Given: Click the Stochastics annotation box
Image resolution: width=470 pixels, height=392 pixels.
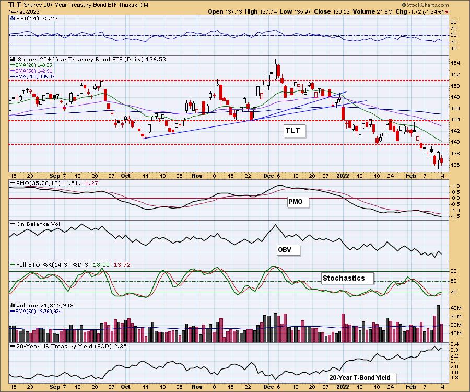Looking at the screenshot, I should click(347, 278).
